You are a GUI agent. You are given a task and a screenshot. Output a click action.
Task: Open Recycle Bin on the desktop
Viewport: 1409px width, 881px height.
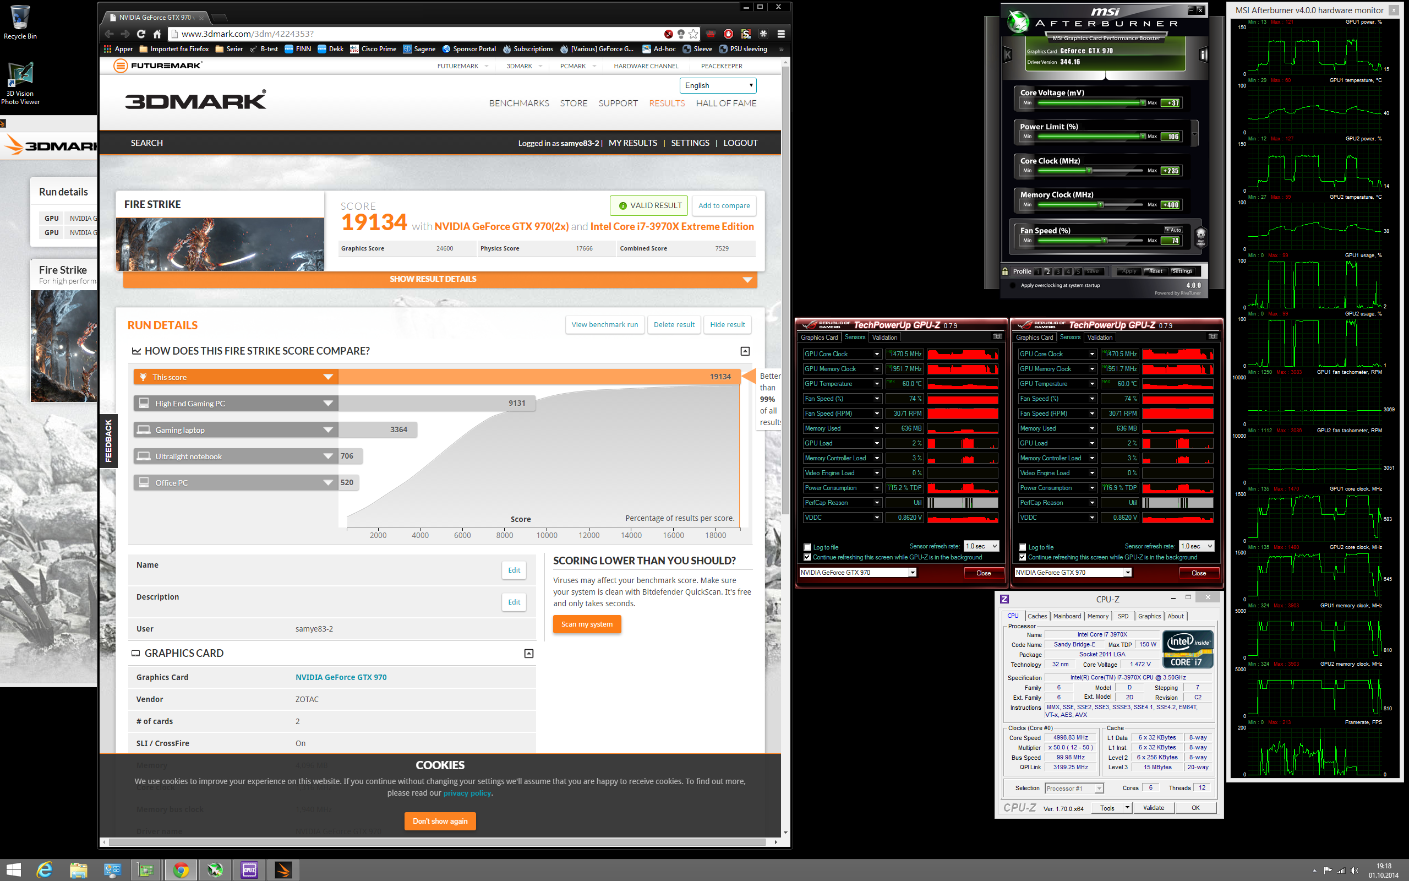coord(20,22)
